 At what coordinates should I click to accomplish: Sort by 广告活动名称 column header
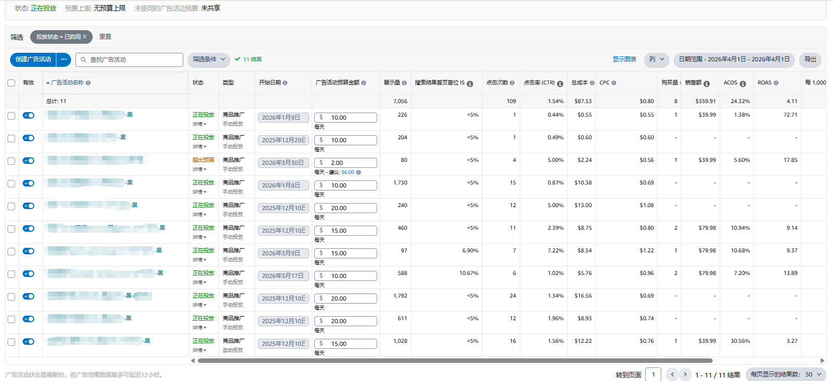pyautogui.click(x=67, y=83)
